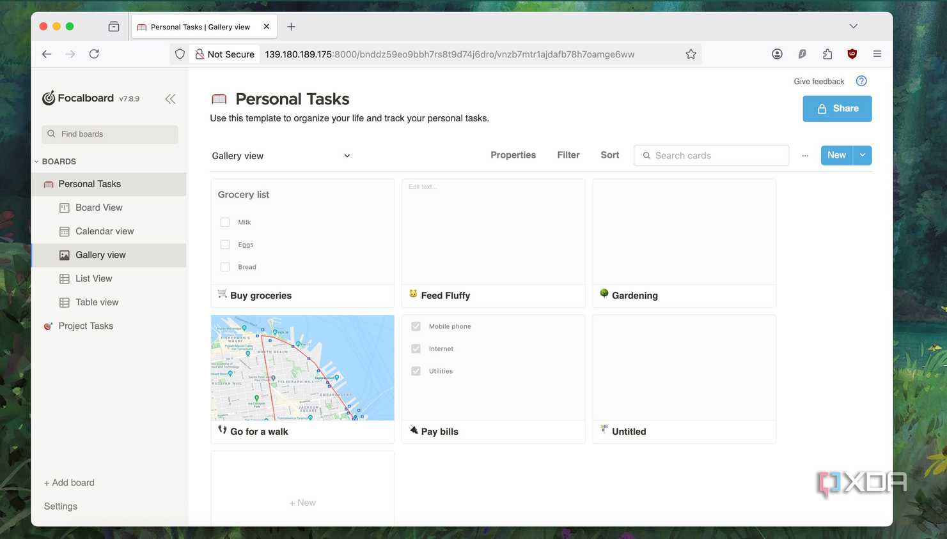Open a new browser tab
947x539 pixels.
(x=291, y=27)
